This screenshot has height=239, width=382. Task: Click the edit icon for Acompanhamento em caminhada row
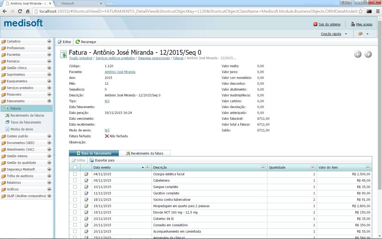click(x=86, y=232)
